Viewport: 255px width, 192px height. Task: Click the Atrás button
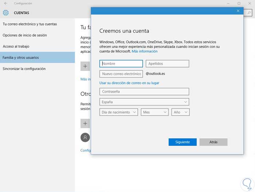coord(213,142)
